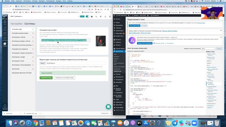The image size is (226, 127).
Task: Click the mail envelope icon in LPTracker header
Action: (x=92, y=17)
